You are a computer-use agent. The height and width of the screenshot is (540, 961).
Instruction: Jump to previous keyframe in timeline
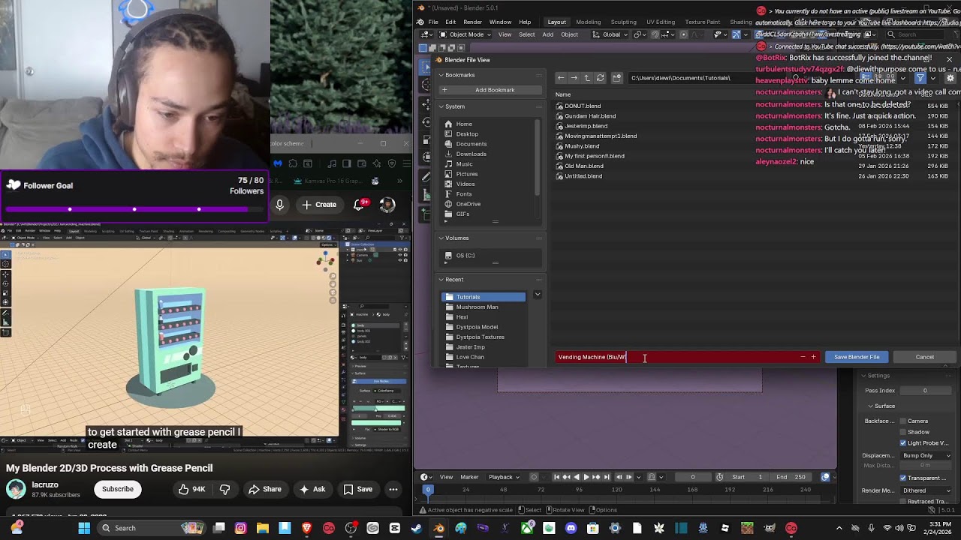567,477
